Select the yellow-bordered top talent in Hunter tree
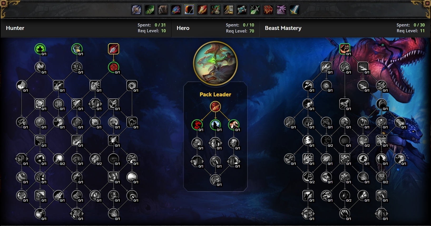The width and height of the screenshot is (431, 226). tap(114, 49)
